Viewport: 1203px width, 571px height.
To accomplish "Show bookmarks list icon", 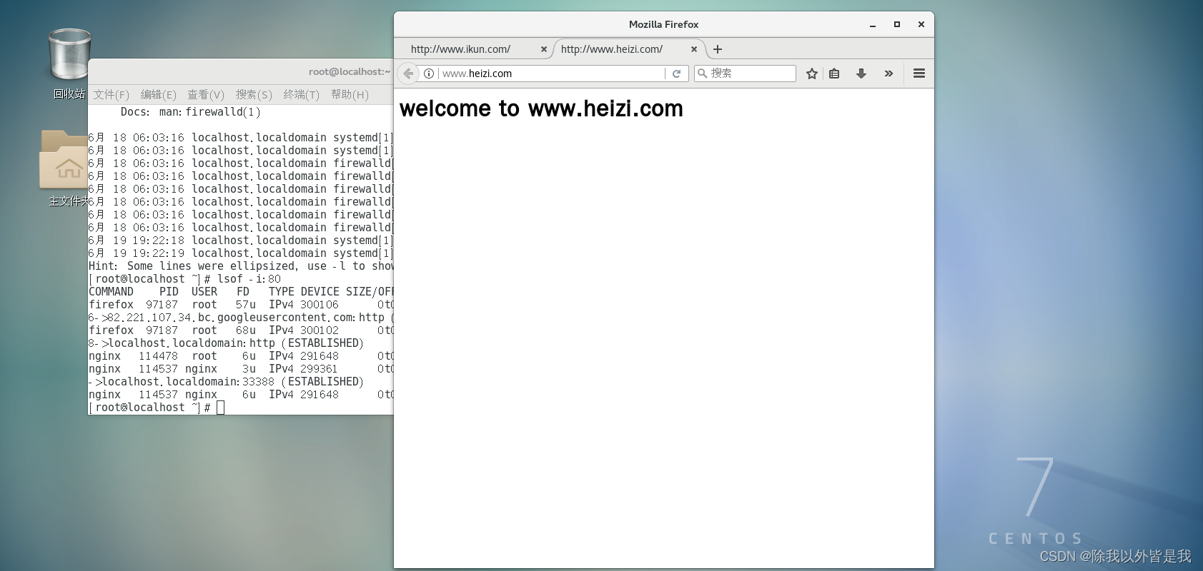I will point(834,74).
